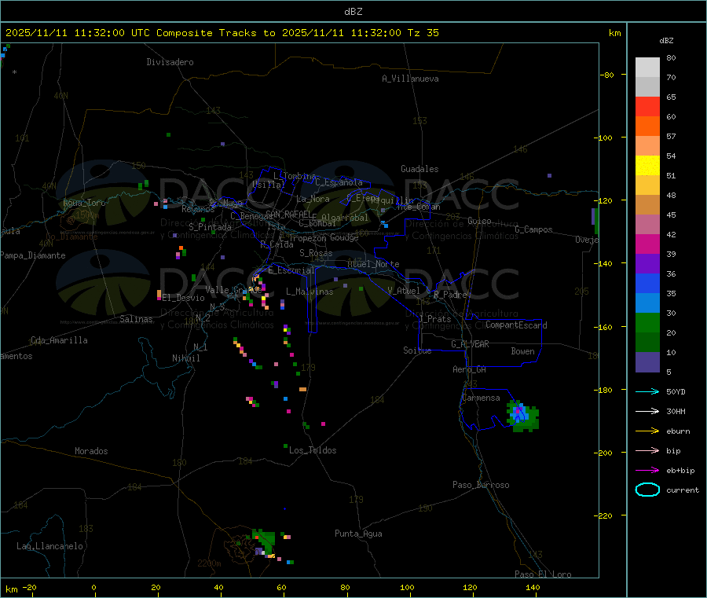Click the dBZ title at top
This screenshot has height=598, width=707.
[x=353, y=12]
